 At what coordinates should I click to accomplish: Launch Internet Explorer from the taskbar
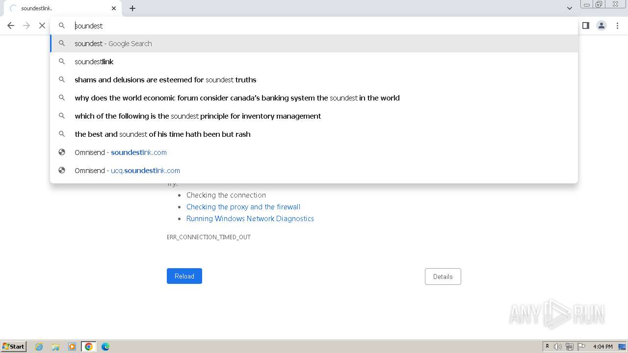pyautogui.click(x=39, y=347)
